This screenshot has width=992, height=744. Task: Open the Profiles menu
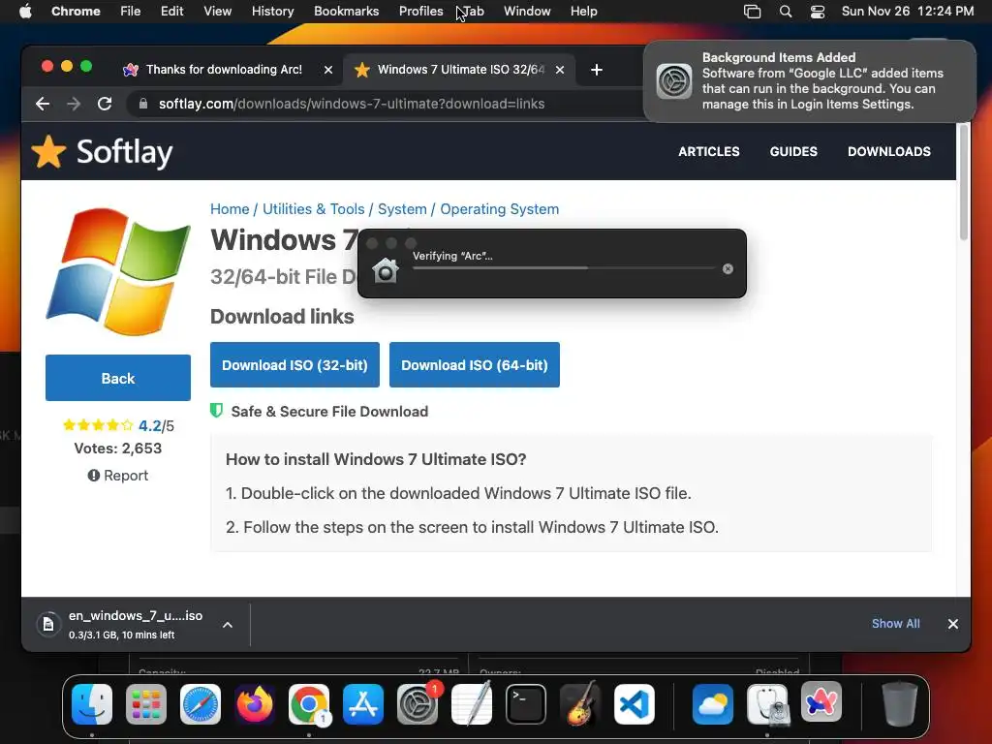[420, 11]
